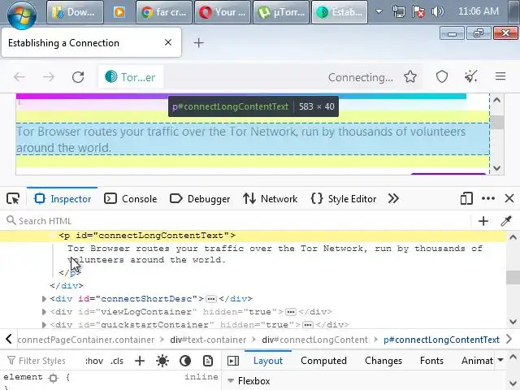
Task: Click the New Identity broom icon
Action: point(471,77)
